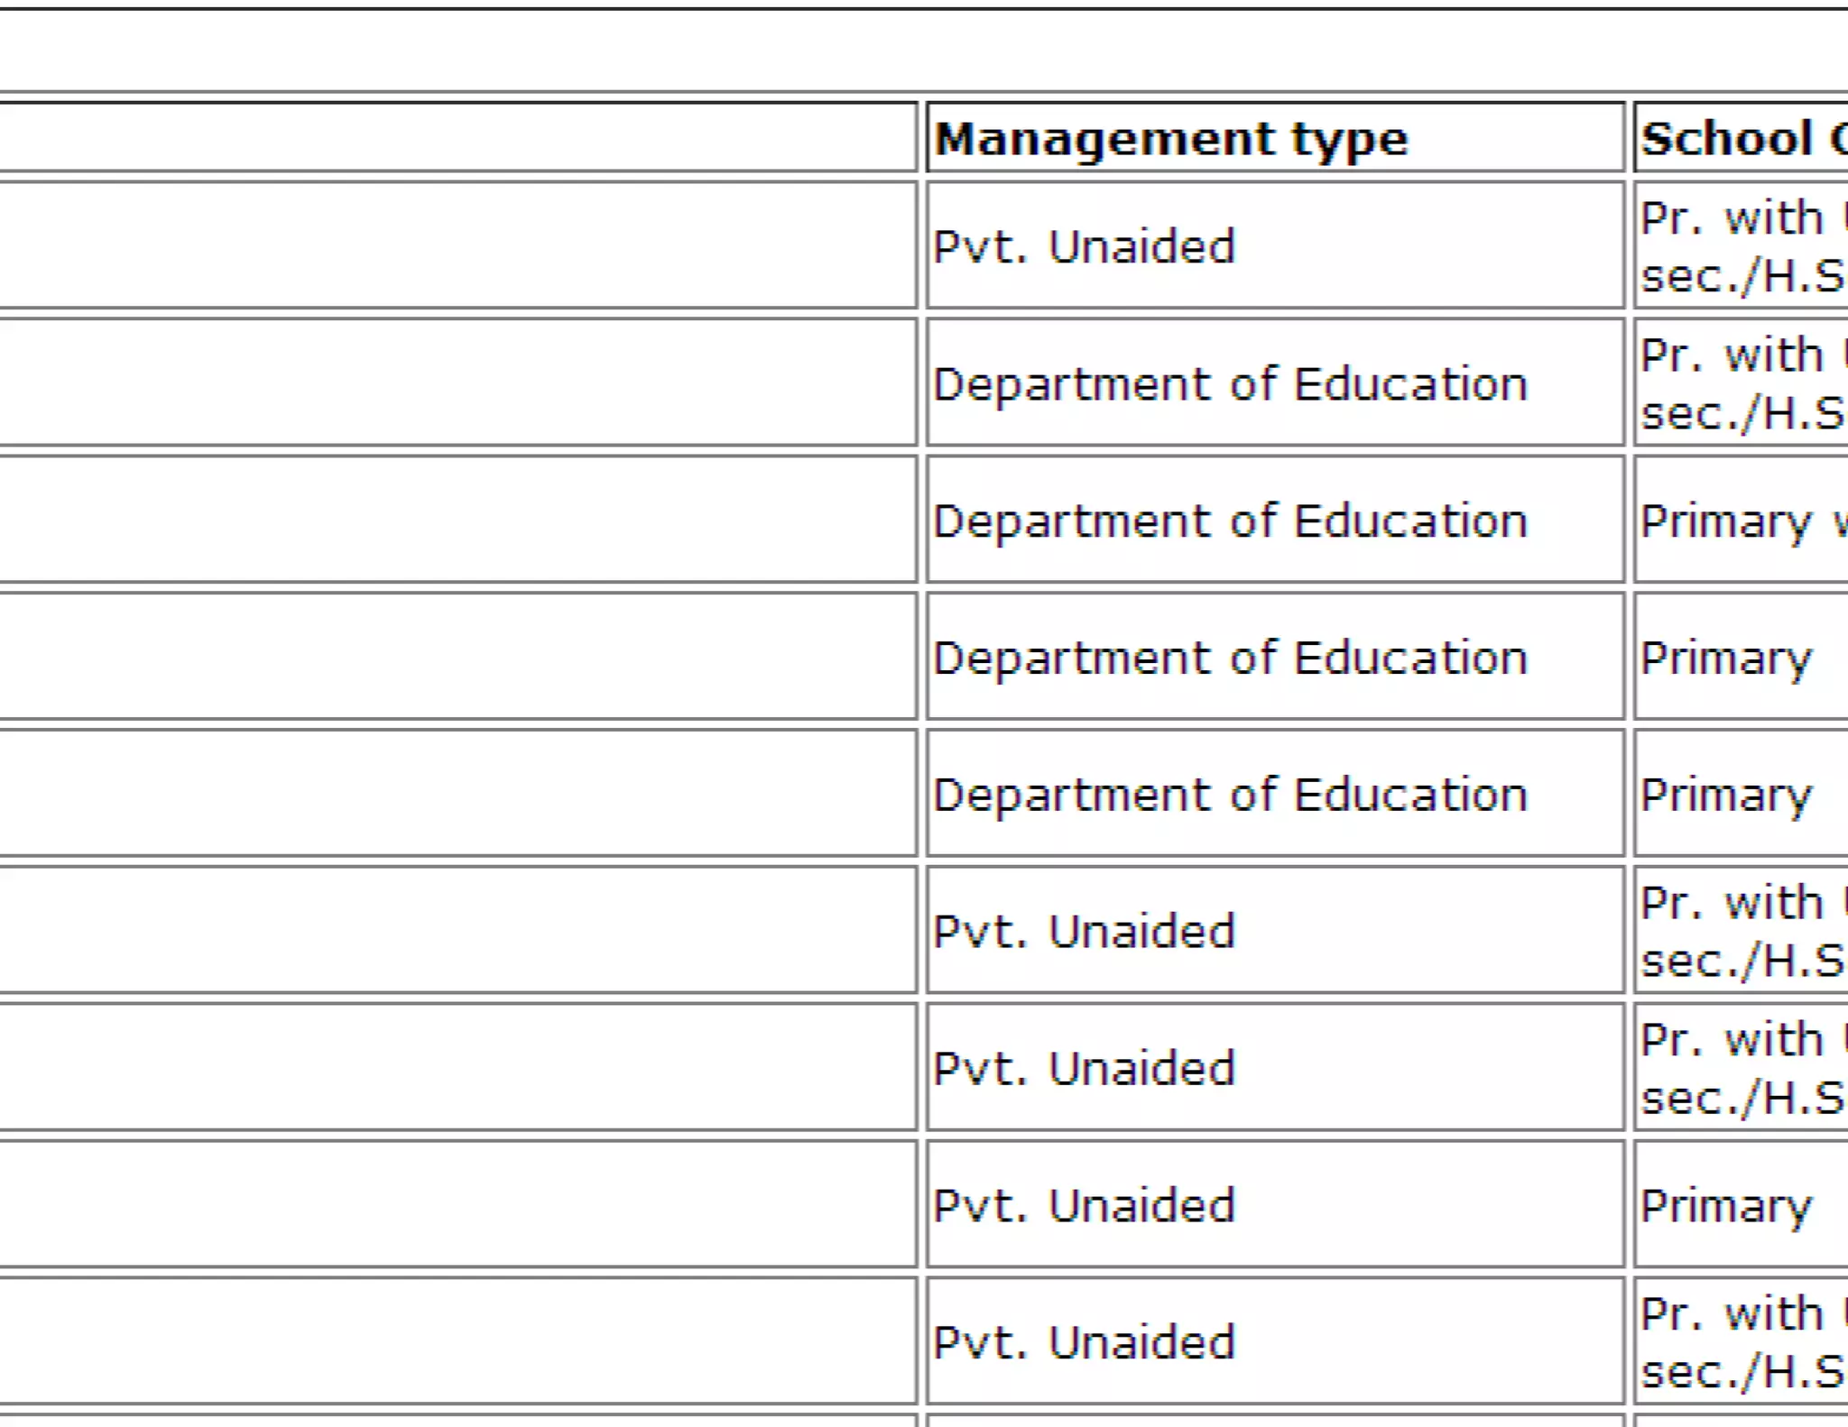Select the Primary cell in the fourth data row

[1725, 658]
